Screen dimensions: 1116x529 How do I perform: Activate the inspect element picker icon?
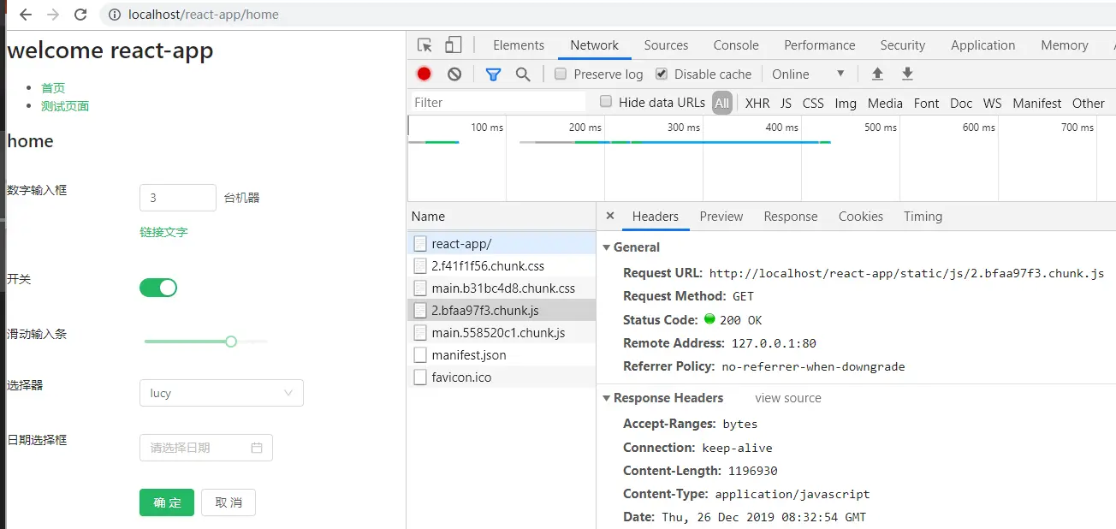tap(424, 45)
